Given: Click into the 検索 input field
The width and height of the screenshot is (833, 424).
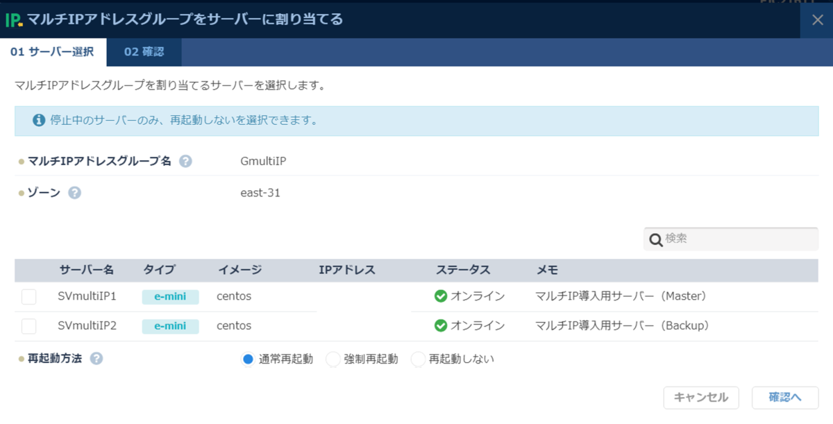Looking at the screenshot, I should (731, 239).
